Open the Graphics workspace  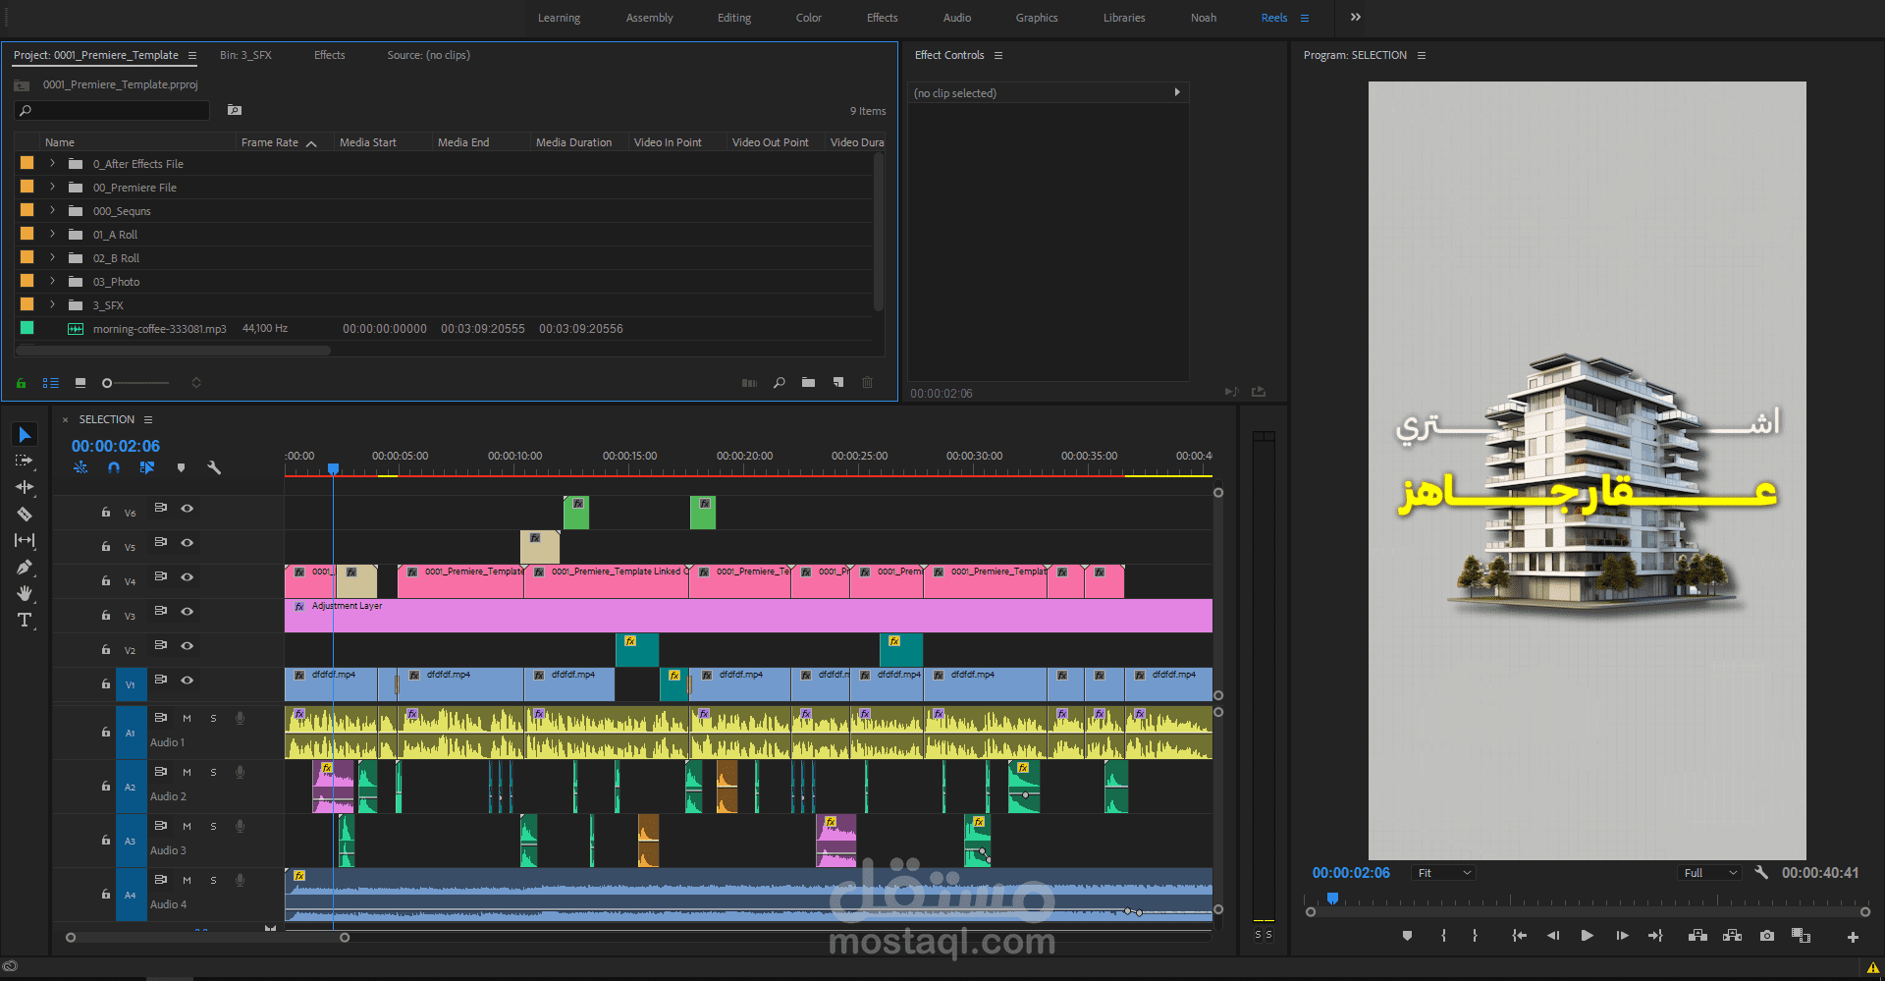(1037, 18)
